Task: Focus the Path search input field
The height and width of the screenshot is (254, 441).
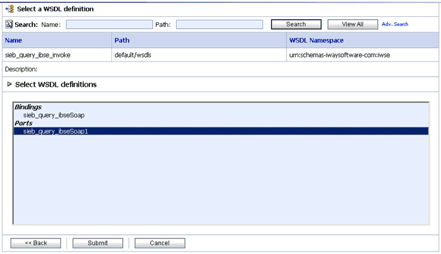Action: tap(219, 25)
